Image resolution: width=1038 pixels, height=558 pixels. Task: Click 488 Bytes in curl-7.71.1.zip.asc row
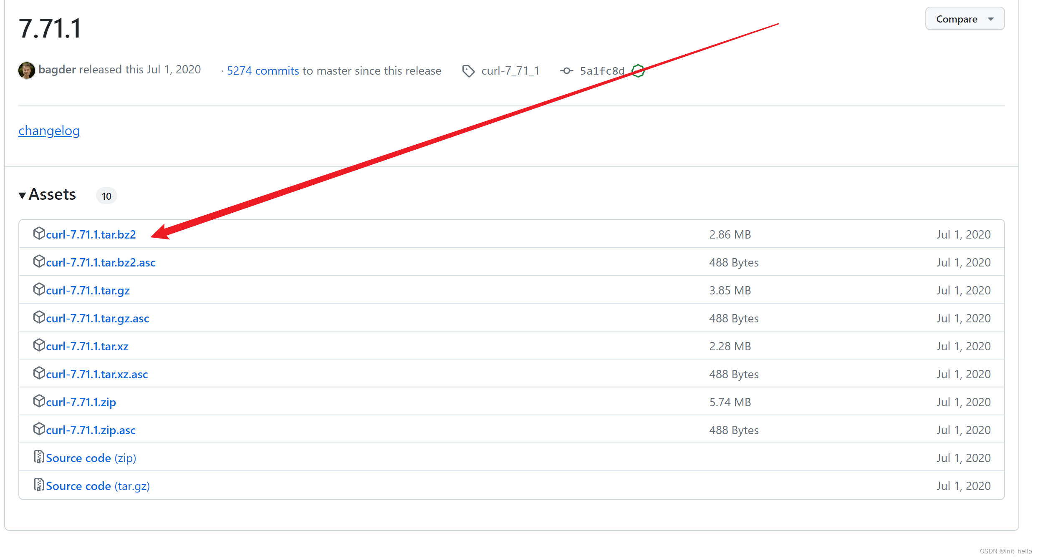(x=734, y=430)
